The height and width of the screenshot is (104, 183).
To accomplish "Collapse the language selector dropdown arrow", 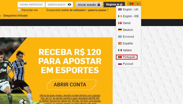I will click(x=138, y=4).
